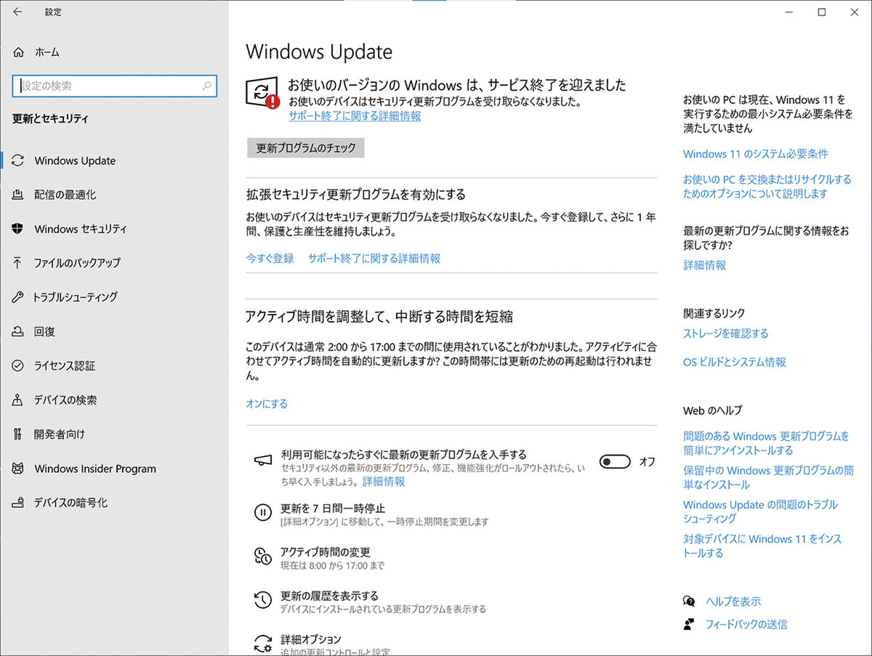
Task: Click the back arrow in title bar
Action: tap(17, 12)
